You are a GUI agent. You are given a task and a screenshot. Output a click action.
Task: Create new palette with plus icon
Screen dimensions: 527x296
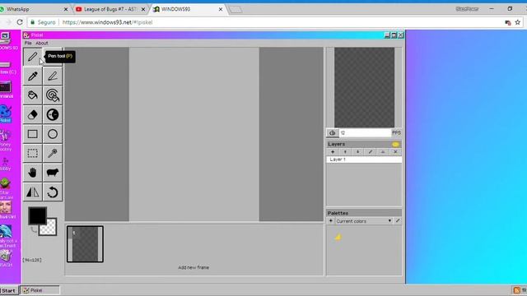tap(331, 221)
